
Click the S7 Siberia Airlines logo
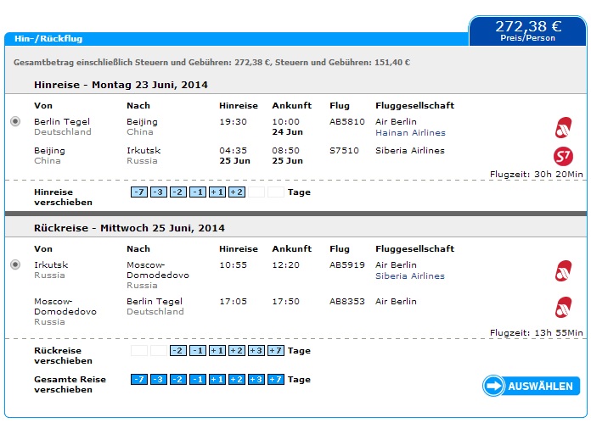pos(563,156)
